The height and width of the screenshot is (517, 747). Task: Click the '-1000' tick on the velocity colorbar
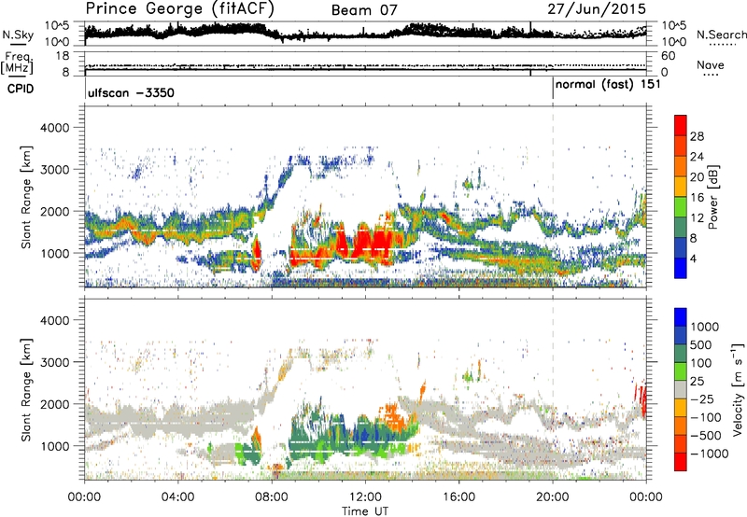pos(709,454)
